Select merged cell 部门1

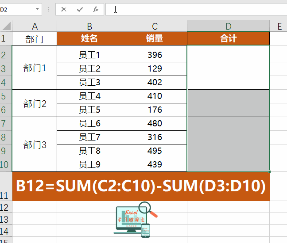click(x=35, y=68)
